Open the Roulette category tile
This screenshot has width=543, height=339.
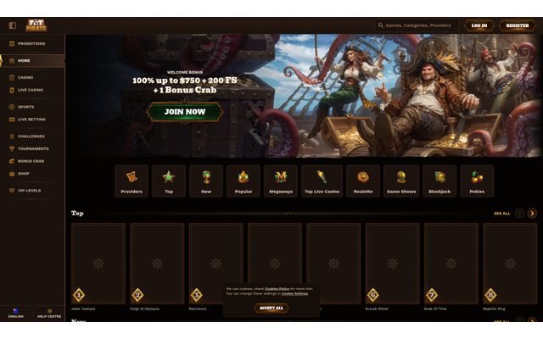(x=363, y=181)
